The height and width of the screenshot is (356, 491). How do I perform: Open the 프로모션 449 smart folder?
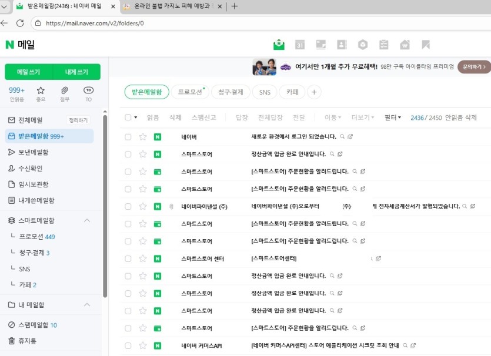[x=37, y=237]
